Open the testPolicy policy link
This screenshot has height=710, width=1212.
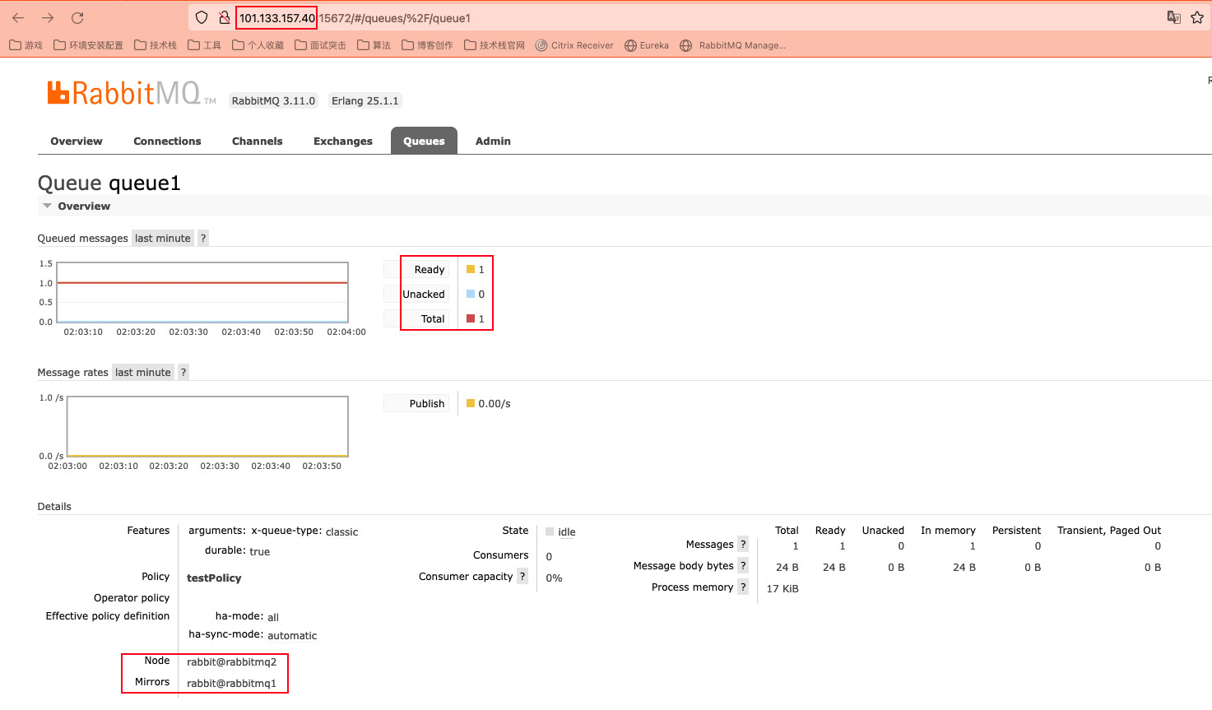tap(214, 578)
